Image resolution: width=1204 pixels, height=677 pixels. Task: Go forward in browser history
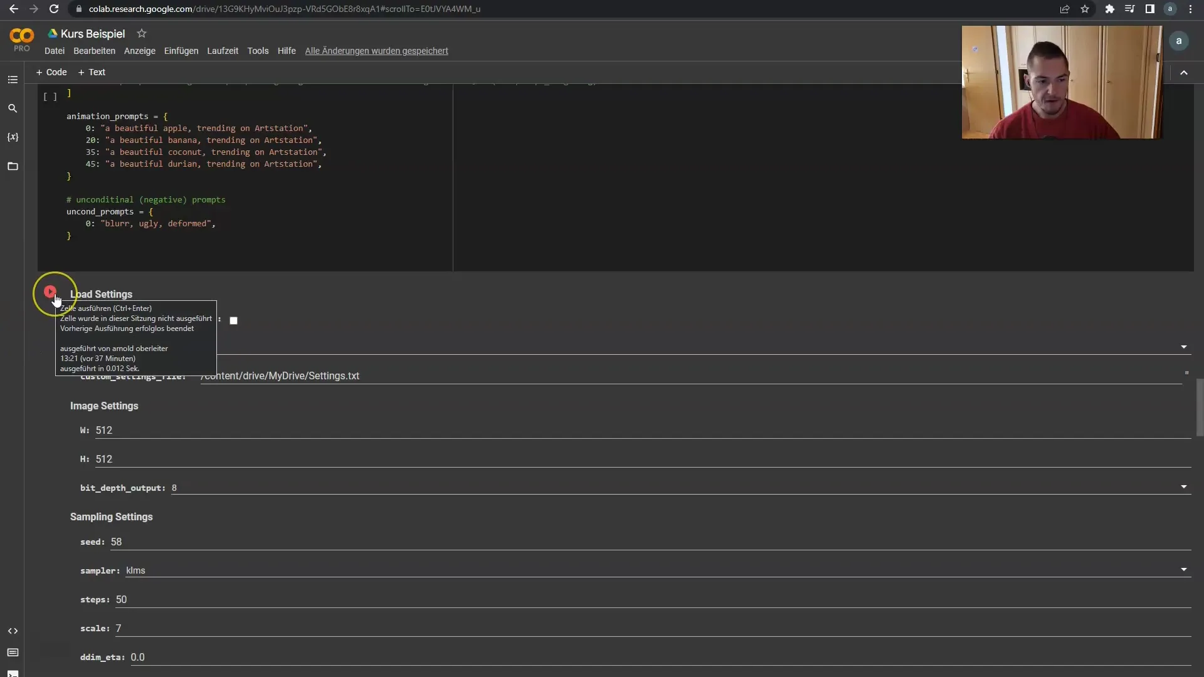point(34,9)
